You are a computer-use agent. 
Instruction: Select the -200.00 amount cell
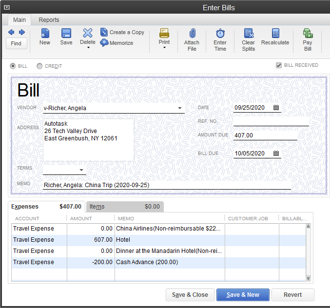tap(91, 262)
